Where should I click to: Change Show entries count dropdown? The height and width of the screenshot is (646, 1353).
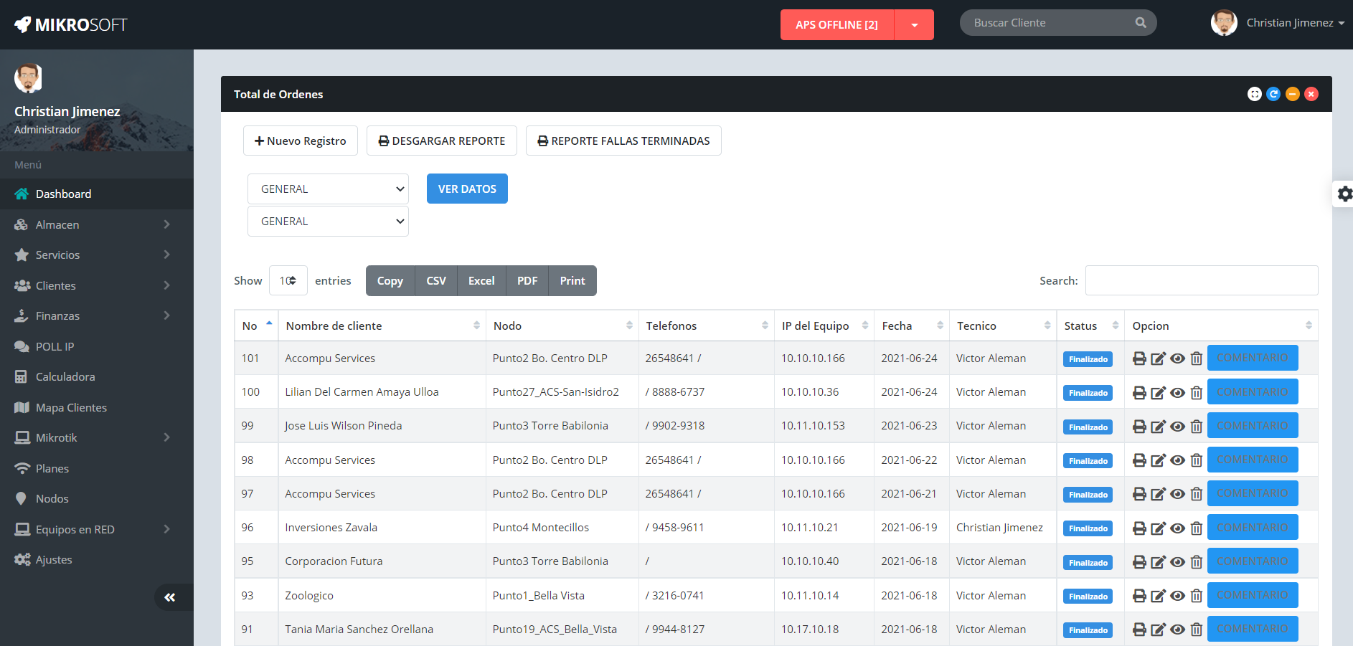[x=288, y=281]
